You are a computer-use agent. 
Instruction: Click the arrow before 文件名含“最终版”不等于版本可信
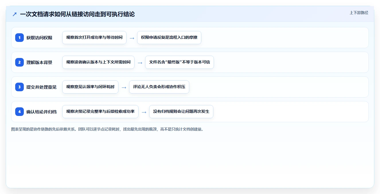click(x=140, y=63)
